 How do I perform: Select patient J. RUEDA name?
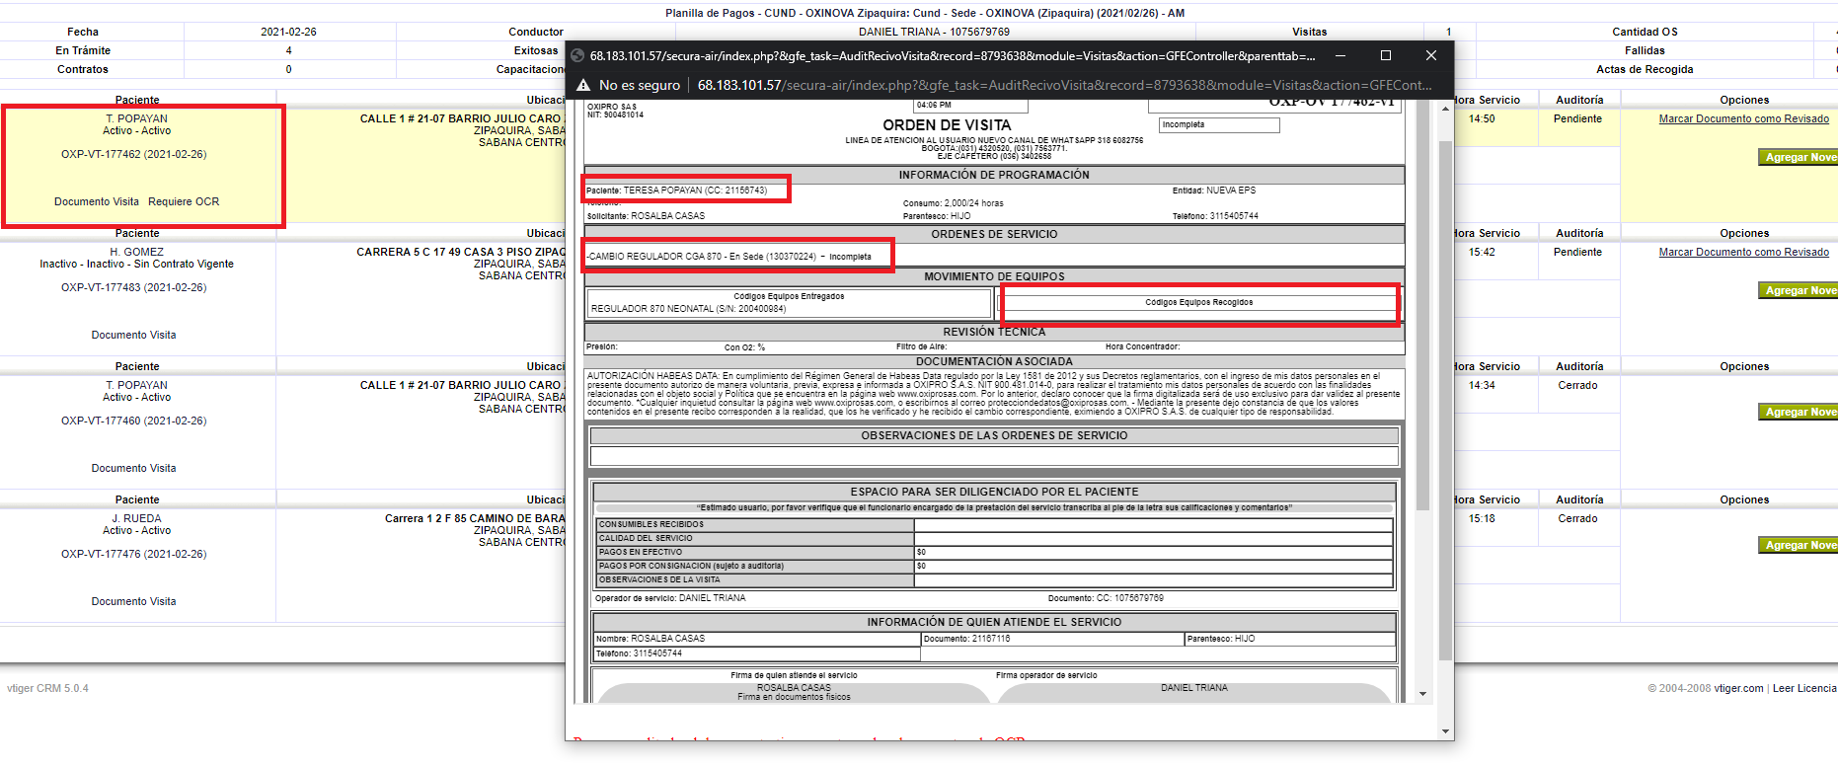[x=137, y=518]
